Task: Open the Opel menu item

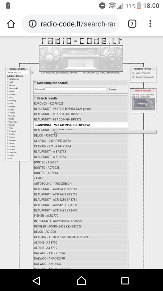Action: pyautogui.click(x=11, y=128)
